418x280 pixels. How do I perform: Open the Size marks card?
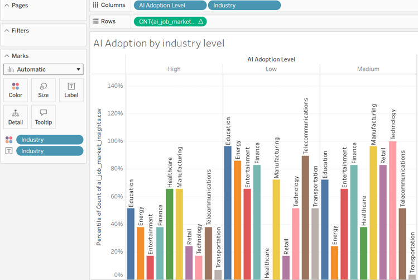[x=43, y=89]
